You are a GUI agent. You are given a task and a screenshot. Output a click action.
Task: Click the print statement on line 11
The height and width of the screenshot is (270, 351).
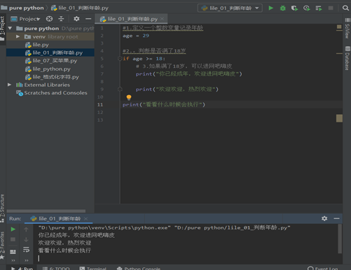pos(164,104)
